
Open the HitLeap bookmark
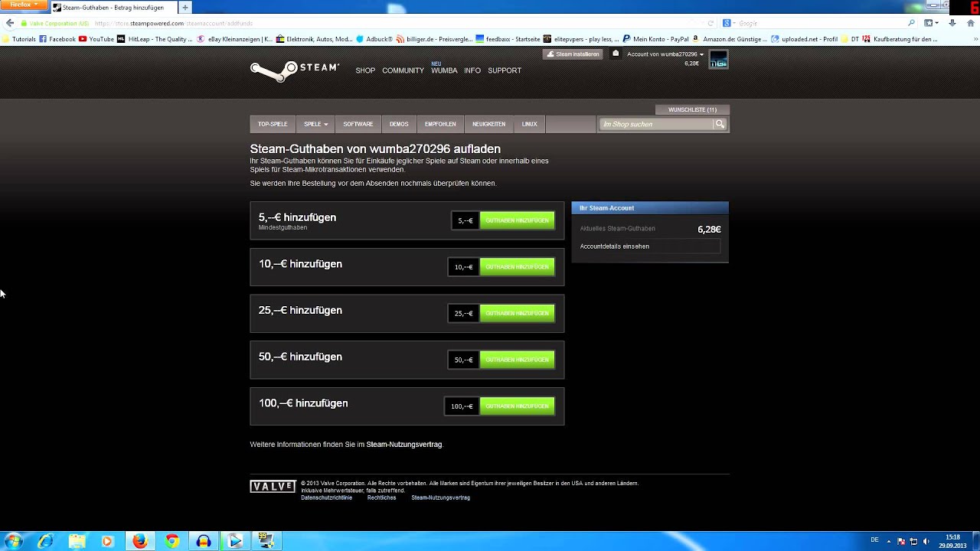click(155, 39)
